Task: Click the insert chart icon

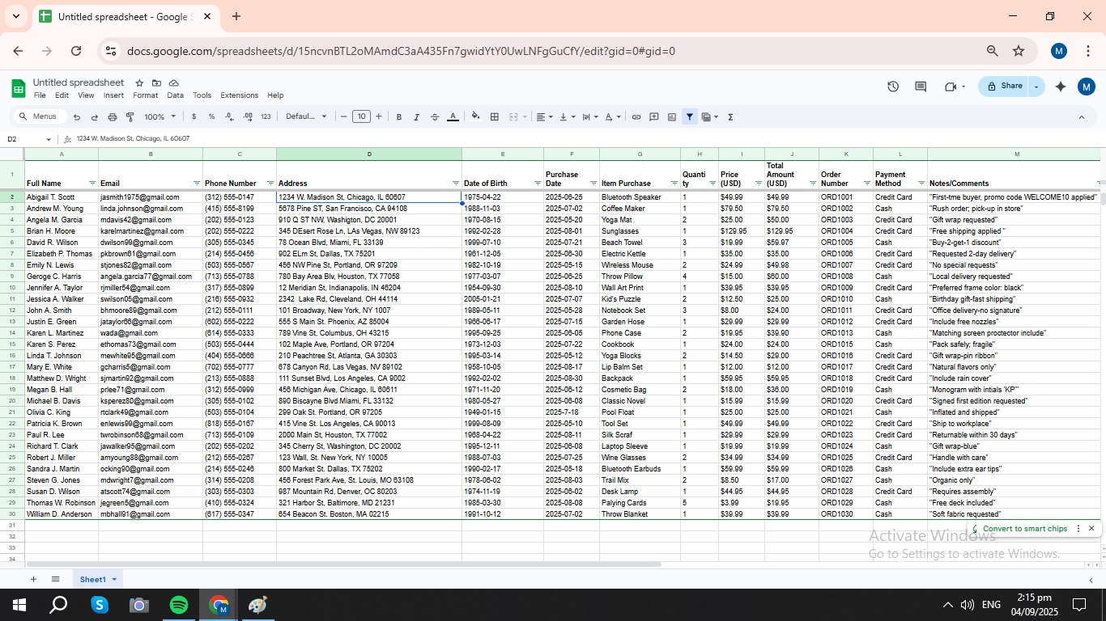Action: (672, 117)
